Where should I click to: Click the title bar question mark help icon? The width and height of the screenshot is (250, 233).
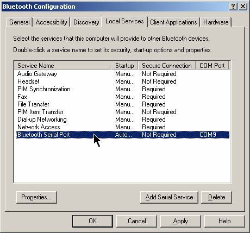233,7
